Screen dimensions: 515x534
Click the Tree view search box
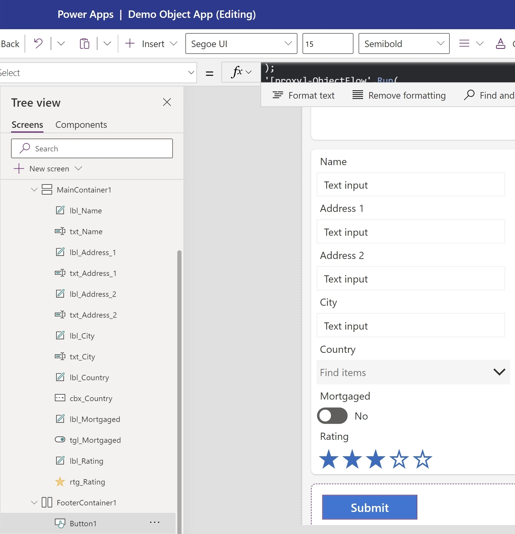[92, 148]
